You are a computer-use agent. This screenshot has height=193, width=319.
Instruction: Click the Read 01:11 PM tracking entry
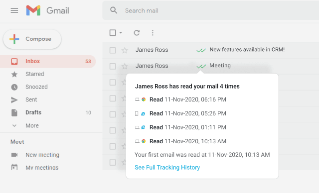point(187,127)
